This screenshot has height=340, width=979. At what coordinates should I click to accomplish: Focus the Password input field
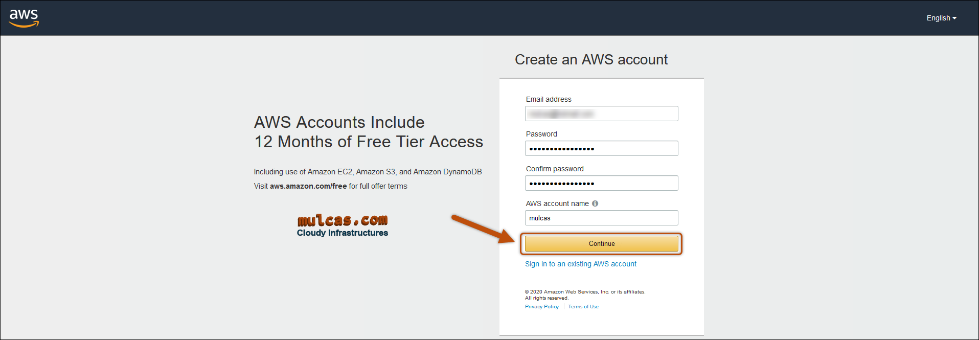pyautogui.click(x=601, y=148)
